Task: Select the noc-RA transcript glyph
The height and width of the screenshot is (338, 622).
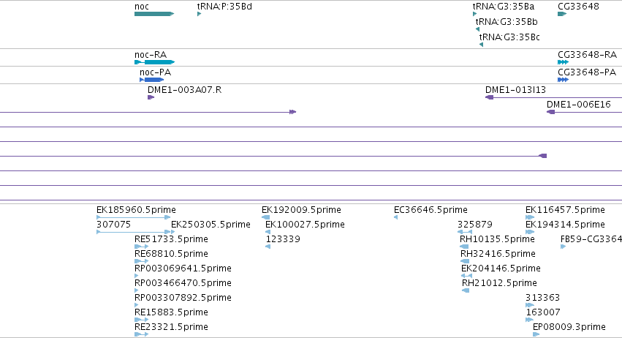Action: pyautogui.click(x=154, y=62)
